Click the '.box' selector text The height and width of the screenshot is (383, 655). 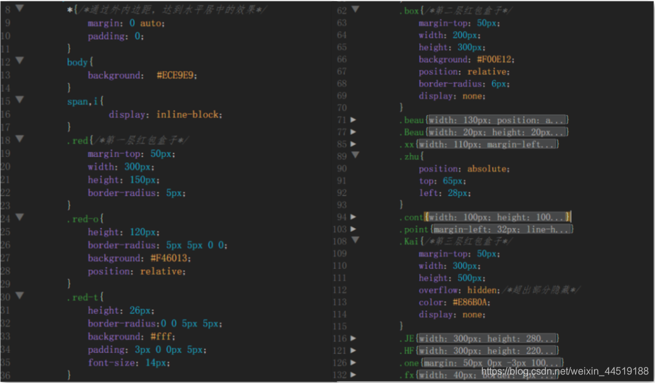(409, 11)
